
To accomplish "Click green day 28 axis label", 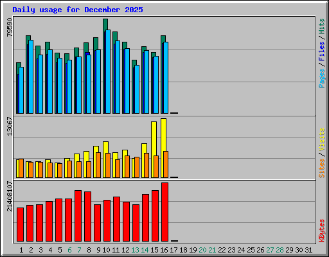I will (x=280, y=250).
